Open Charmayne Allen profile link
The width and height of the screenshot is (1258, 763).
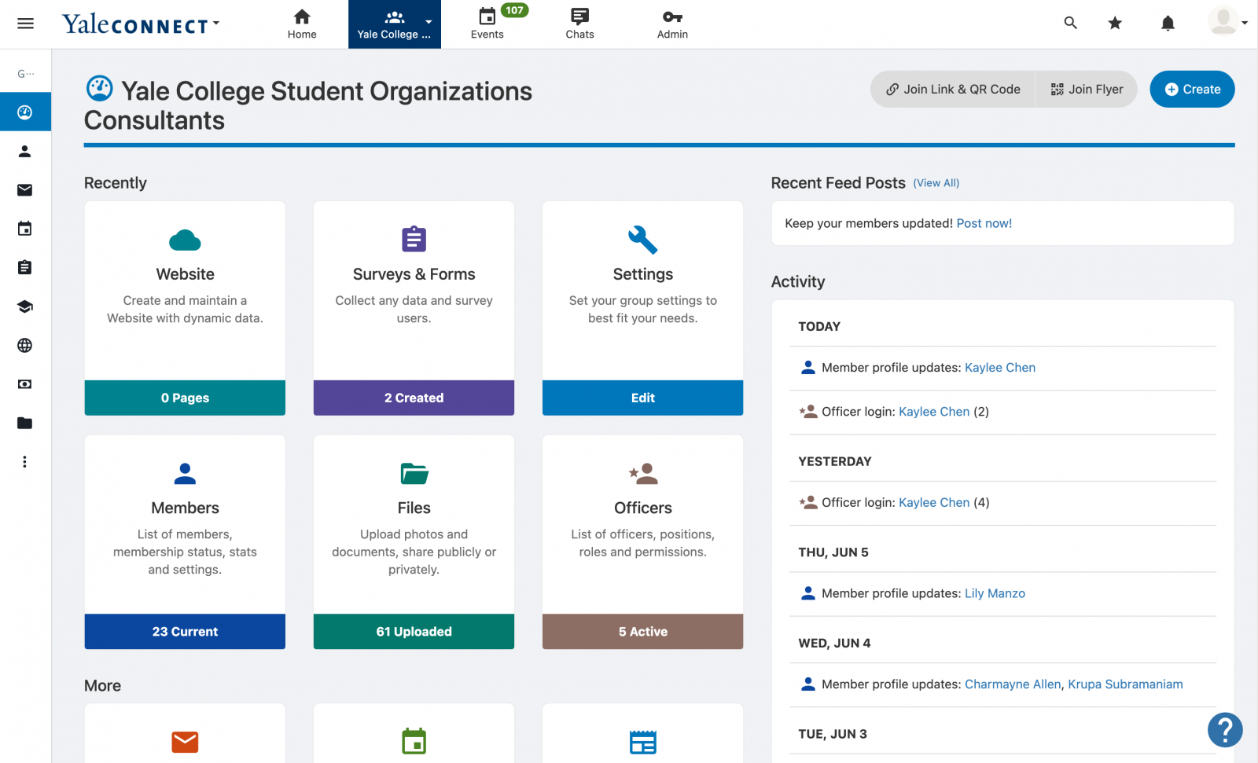[x=1013, y=684]
